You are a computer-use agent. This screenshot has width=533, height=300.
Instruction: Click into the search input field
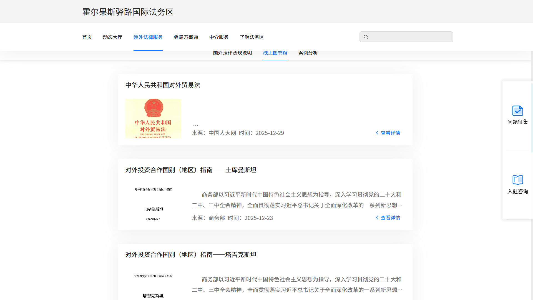pos(409,37)
